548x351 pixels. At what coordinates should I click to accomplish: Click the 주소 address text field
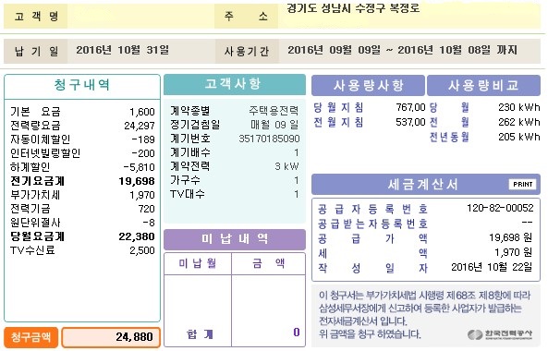coord(409,16)
